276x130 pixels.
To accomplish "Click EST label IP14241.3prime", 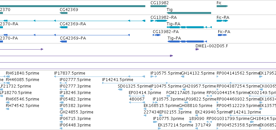I will tap(246, 112).
